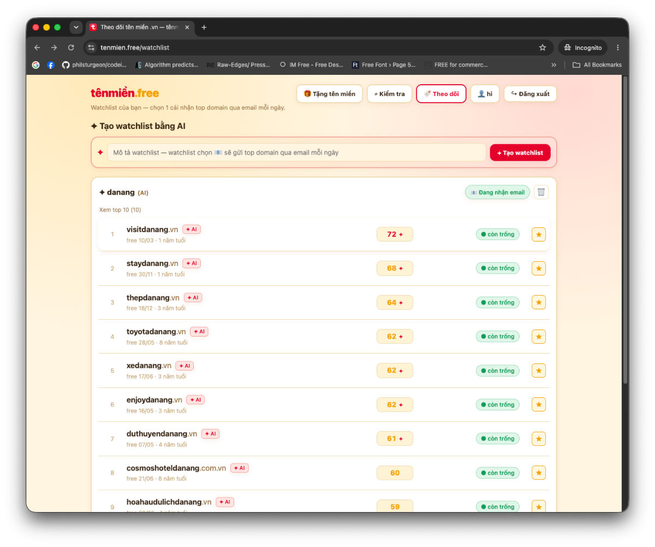The height and width of the screenshot is (547, 655).
Task: Star the duthuyendanang.vn domain
Action: click(x=539, y=439)
